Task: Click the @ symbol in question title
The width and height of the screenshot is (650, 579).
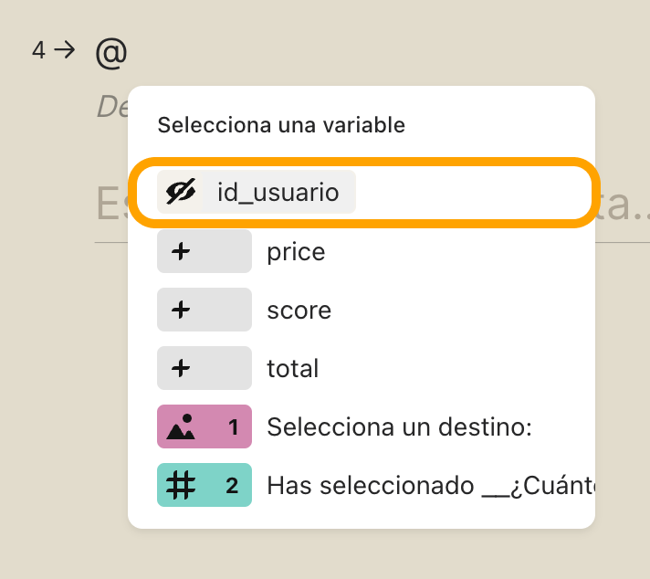Action: tap(111, 53)
